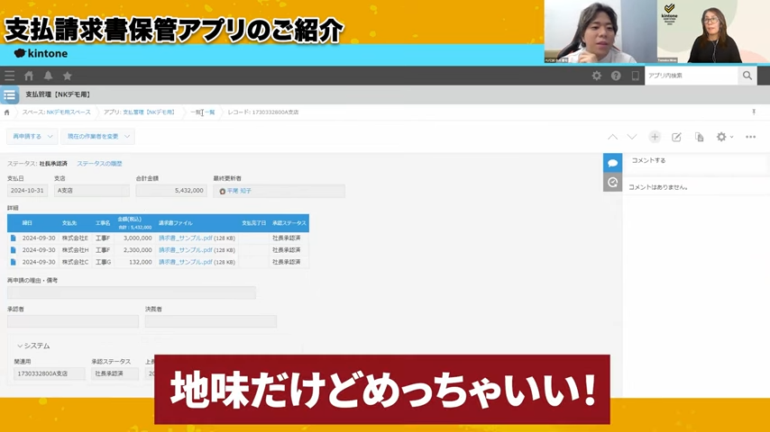The width and height of the screenshot is (770, 432).
Task: Click the 承認者 field
Action: (73, 321)
